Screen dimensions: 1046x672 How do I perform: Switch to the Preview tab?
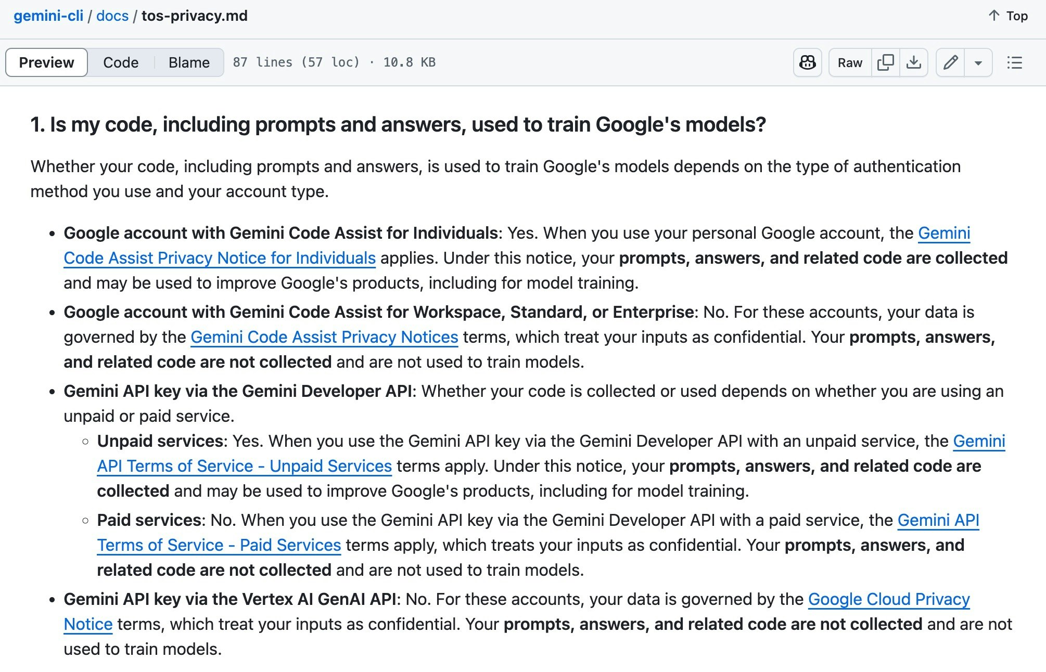point(46,62)
